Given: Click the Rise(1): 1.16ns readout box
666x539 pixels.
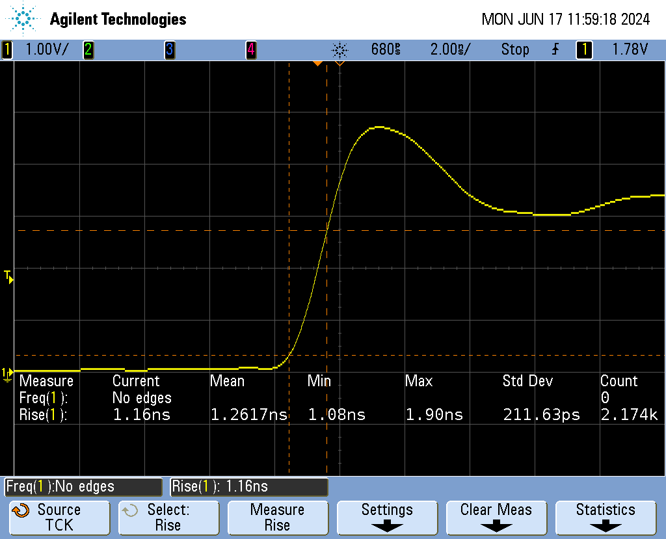Looking at the screenshot, I should tap(249, 486).
